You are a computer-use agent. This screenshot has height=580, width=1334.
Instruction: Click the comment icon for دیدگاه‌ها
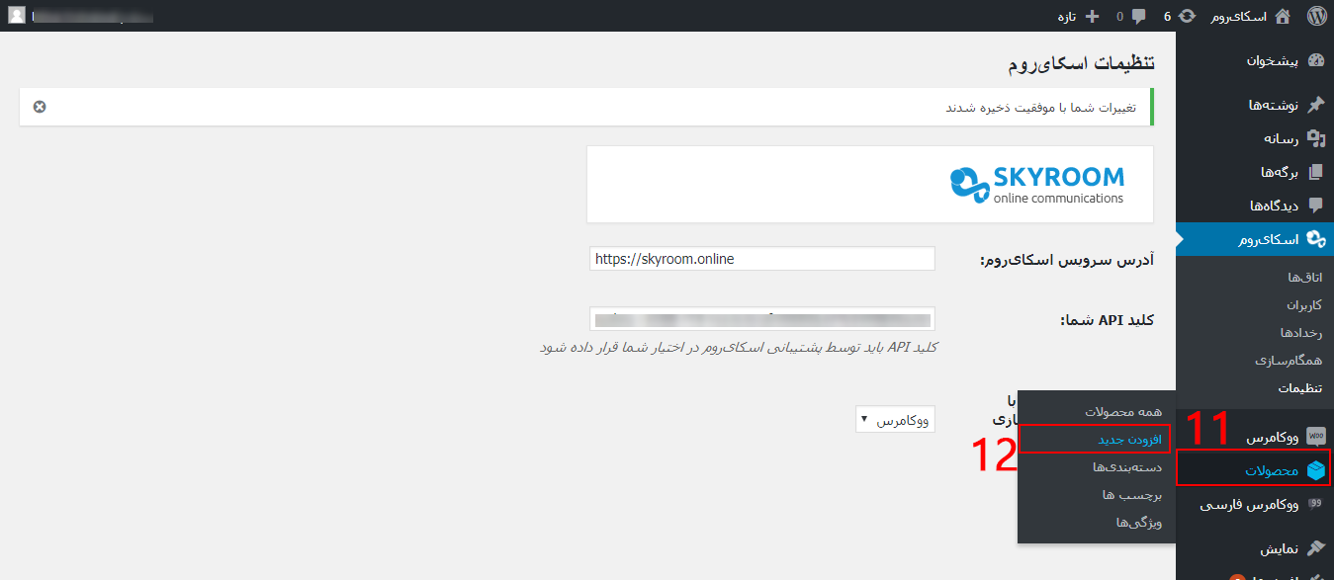[1315, 206]
